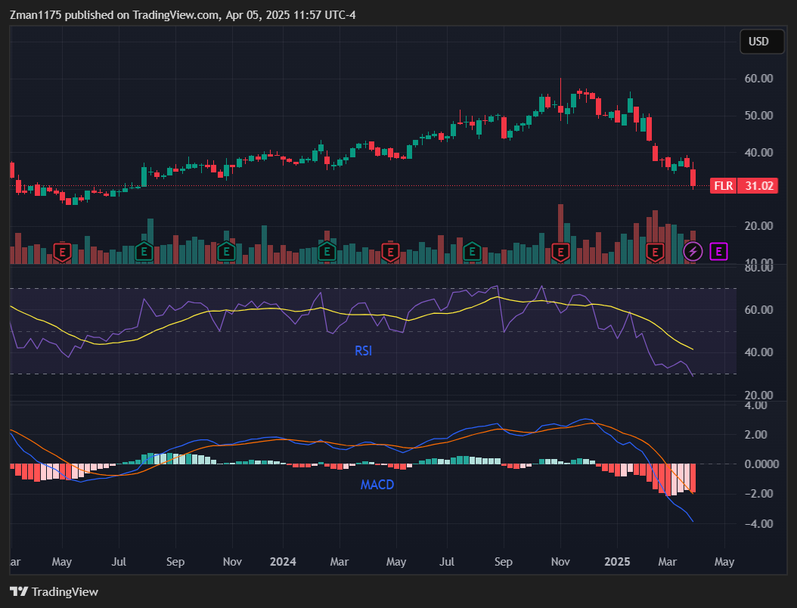
Task: Click the green E earnings marker below Mar 2024
Action: coord(326,251)
